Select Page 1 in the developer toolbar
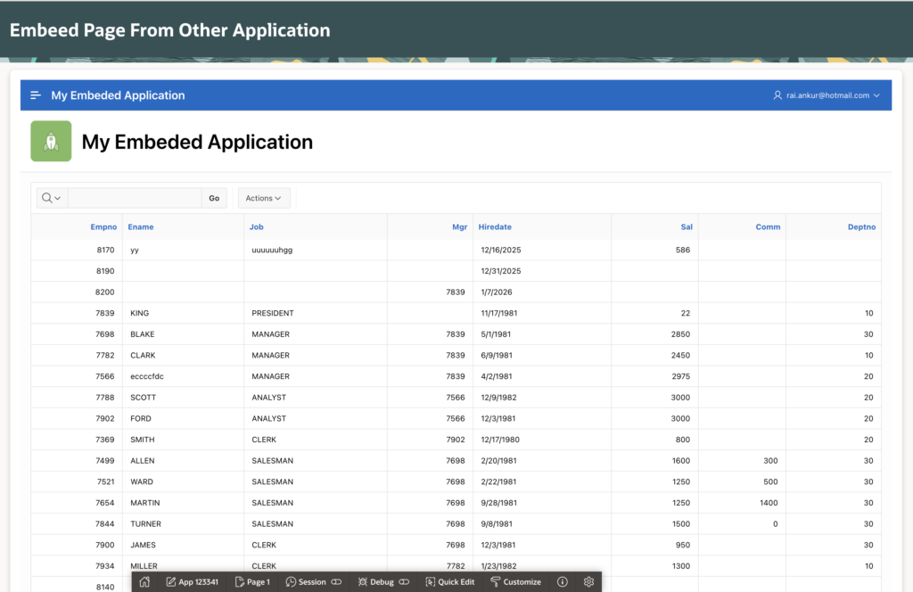This screenshot has width=913, height=592. (x=252, y=581)
